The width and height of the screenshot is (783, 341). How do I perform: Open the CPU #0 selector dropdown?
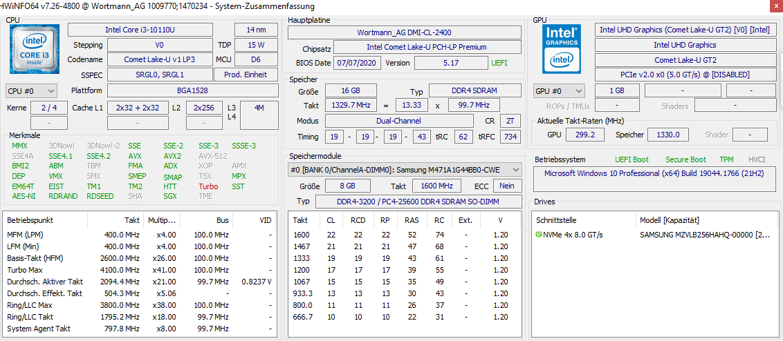31,91
